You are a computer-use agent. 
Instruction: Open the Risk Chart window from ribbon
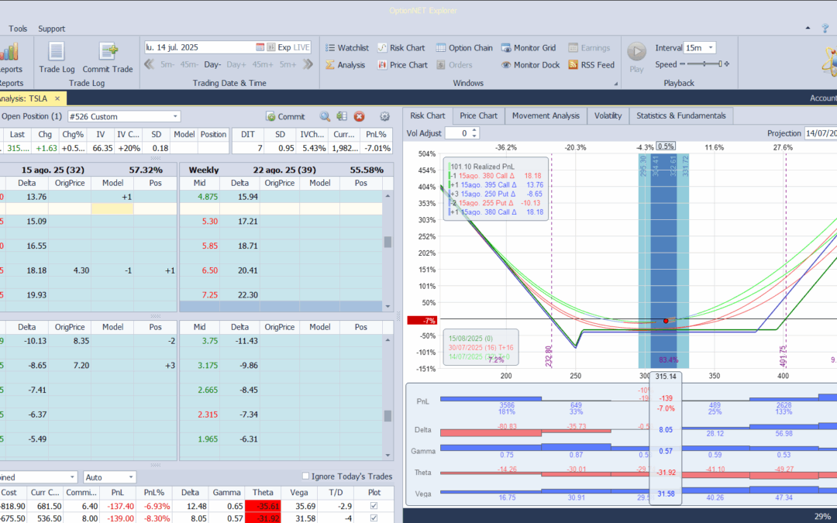(401, 47)
